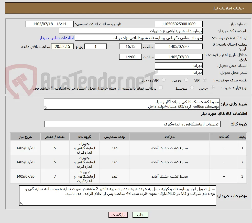
Task: Click the unit عدد in row 3
Action: click(114, 176)
